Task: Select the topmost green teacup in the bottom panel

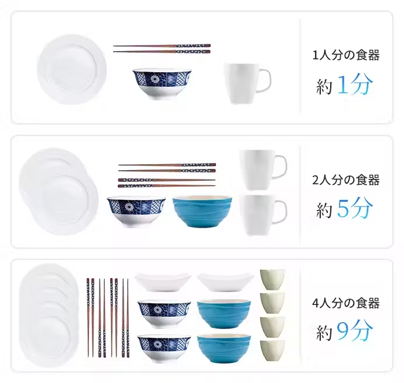Action: pyautogui.click(x=273, y=280)
